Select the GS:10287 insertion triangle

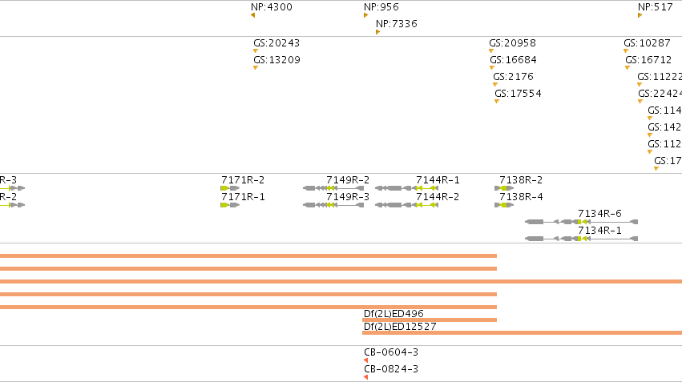[626, 51]
